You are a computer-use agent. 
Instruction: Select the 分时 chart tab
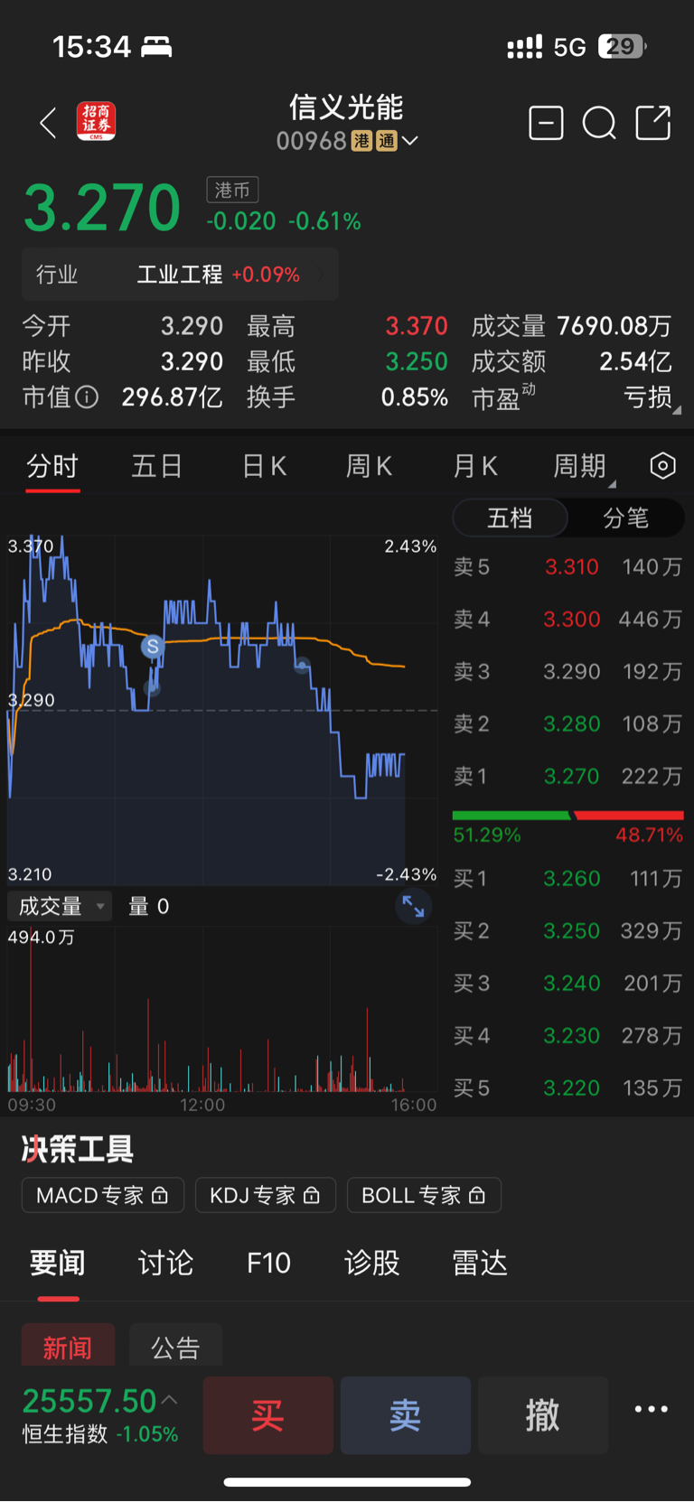pyautogui.click(x=52, y=466)
